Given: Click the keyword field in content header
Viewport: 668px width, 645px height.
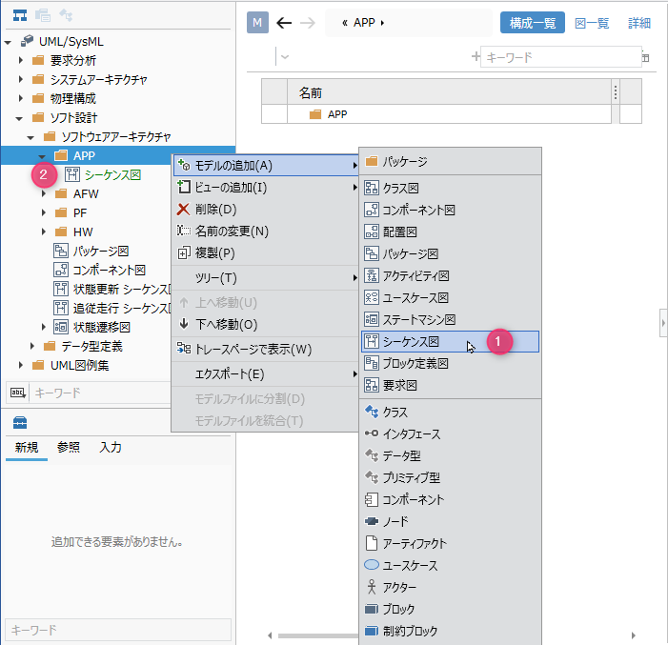Looking at the screenshot, I should 560,57.
